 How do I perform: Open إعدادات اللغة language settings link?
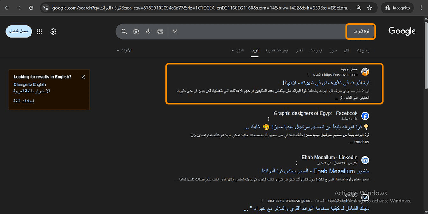point(24,101)
